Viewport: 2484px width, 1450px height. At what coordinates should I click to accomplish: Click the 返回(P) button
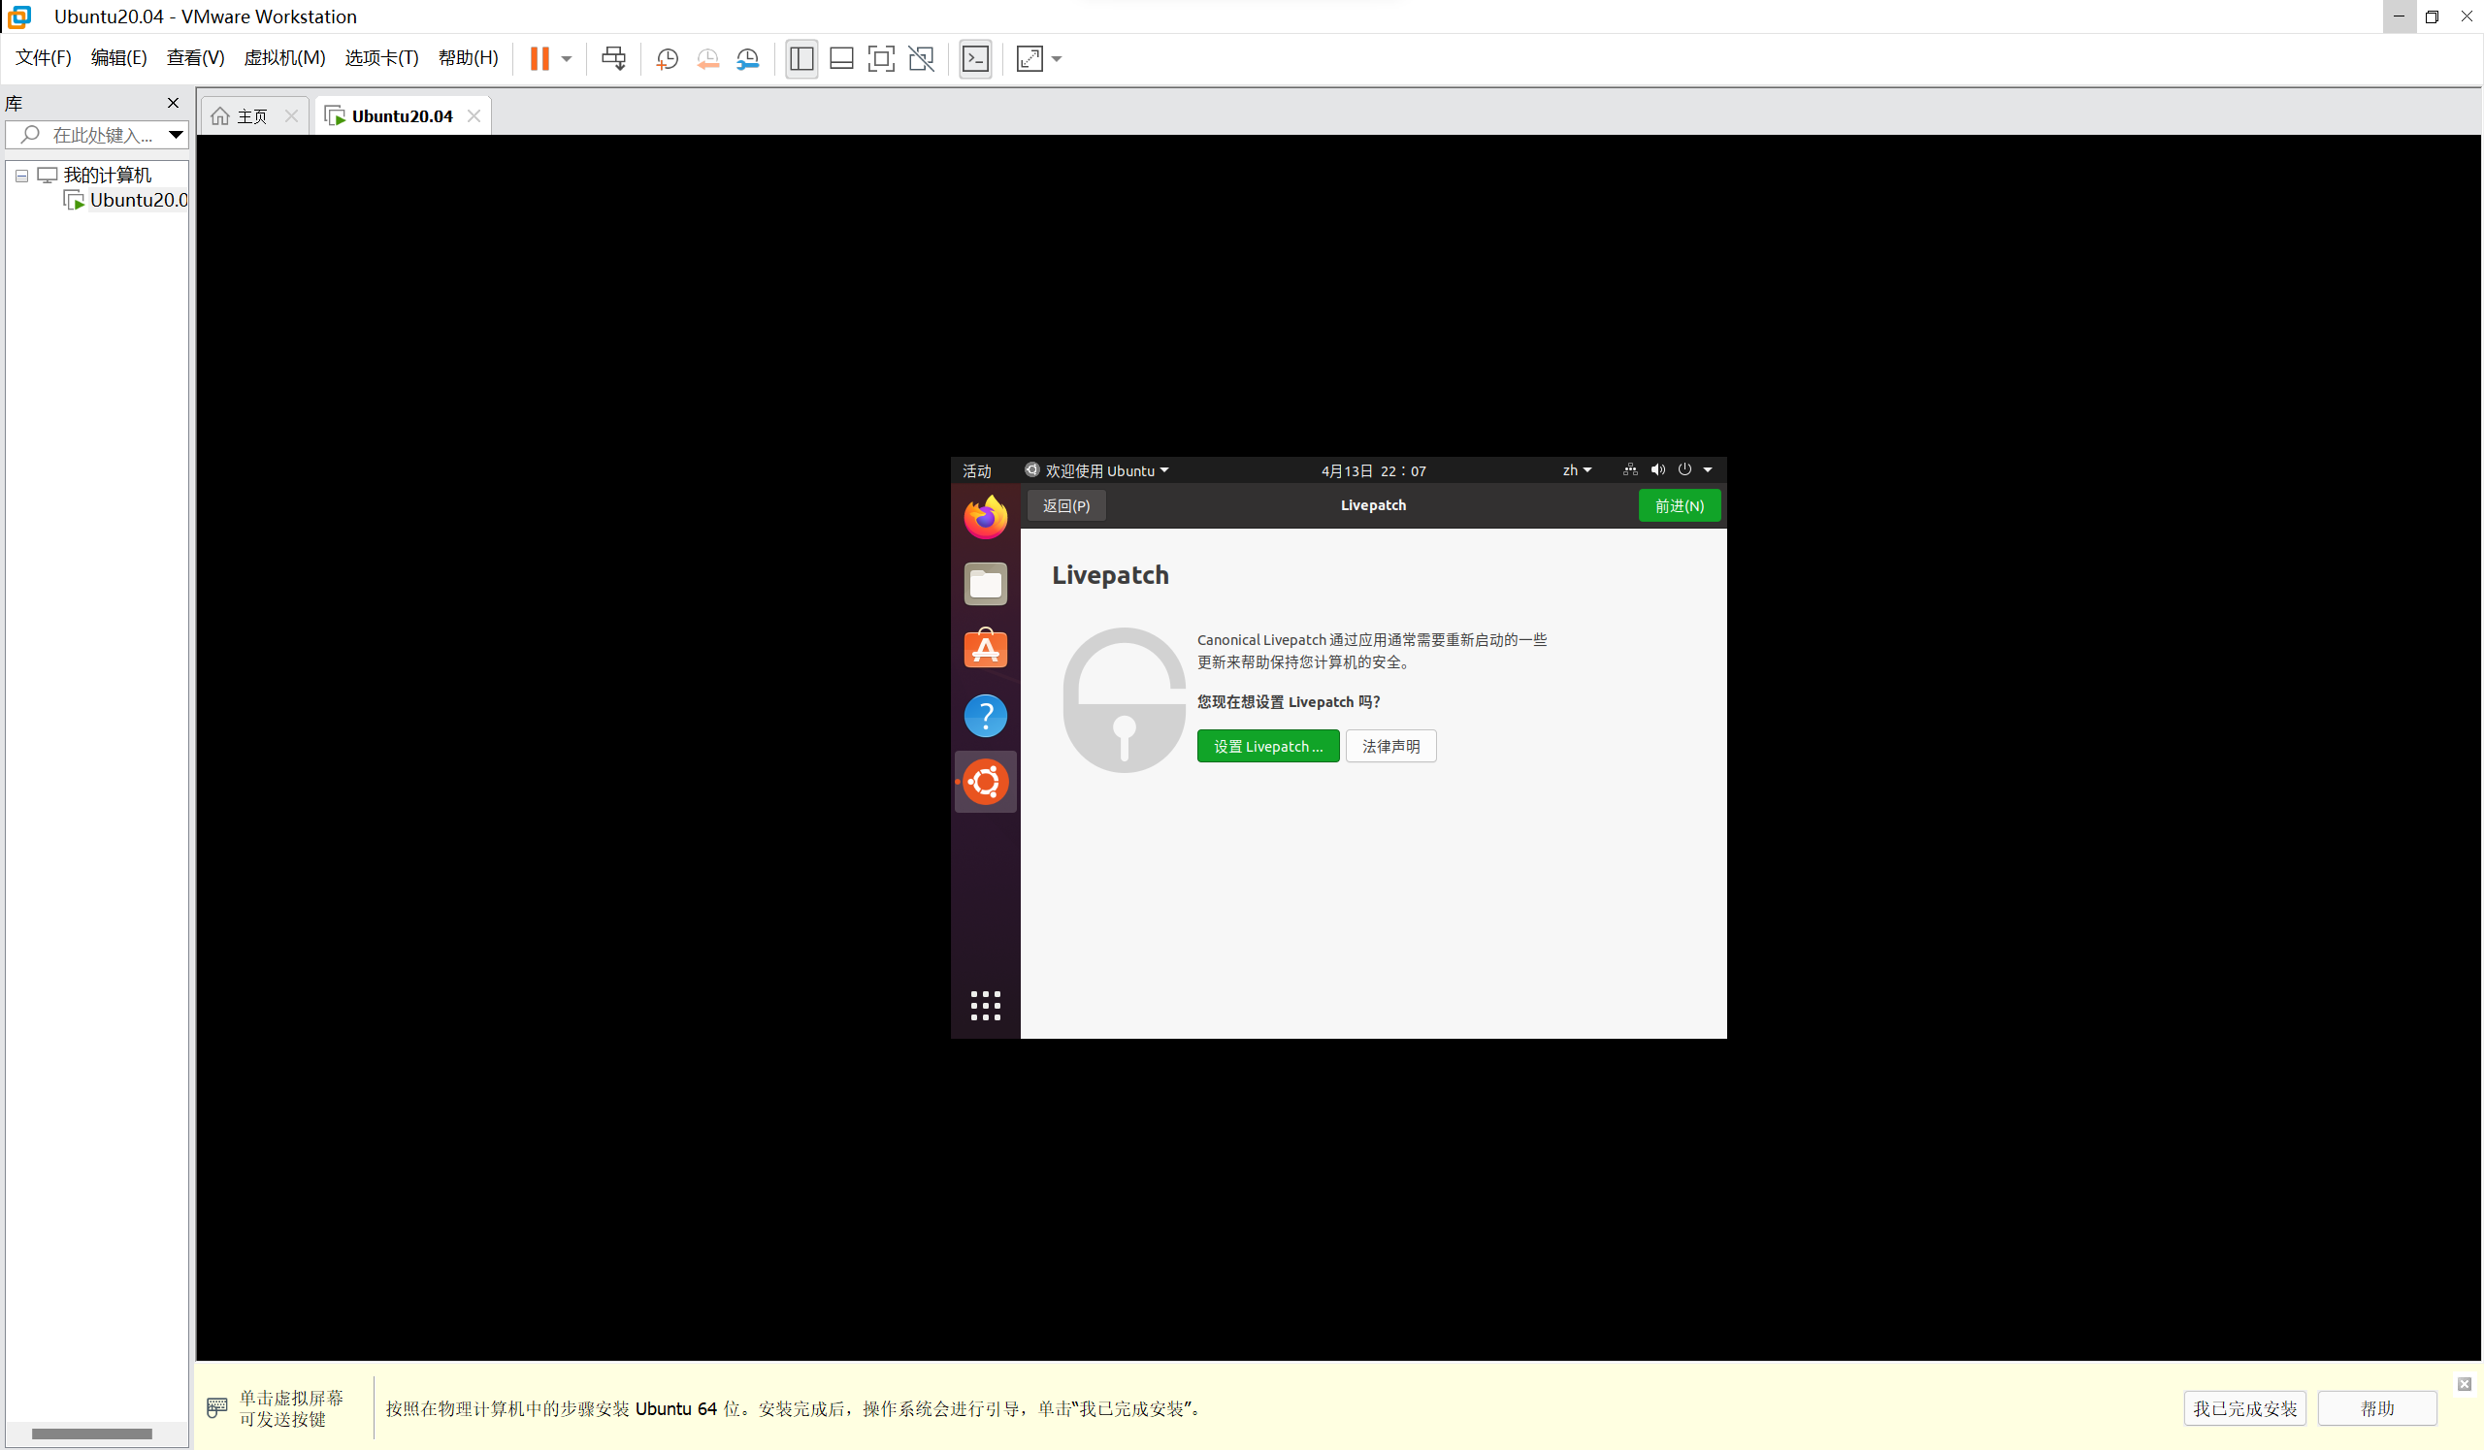tap(1065, 505)
